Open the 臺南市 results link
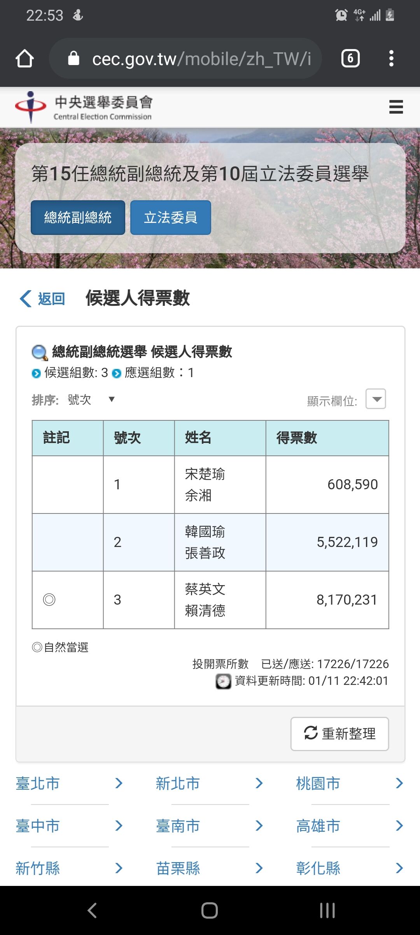This screenshot has height=935, width=420. pos(178,826)
